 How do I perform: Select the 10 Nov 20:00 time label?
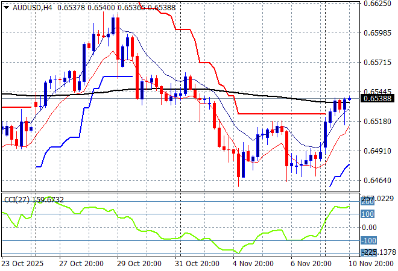[371, 264]
